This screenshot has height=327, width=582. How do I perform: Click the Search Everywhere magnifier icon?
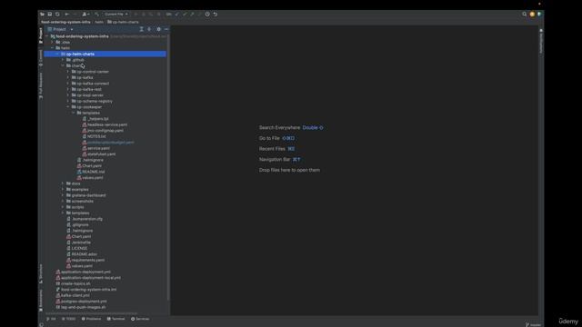click(x=524, y=15)
